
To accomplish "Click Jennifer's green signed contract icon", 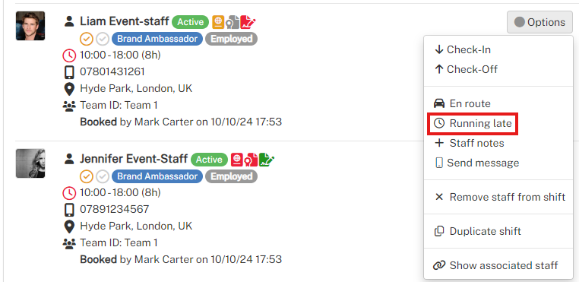I will [x=266, y=160].
